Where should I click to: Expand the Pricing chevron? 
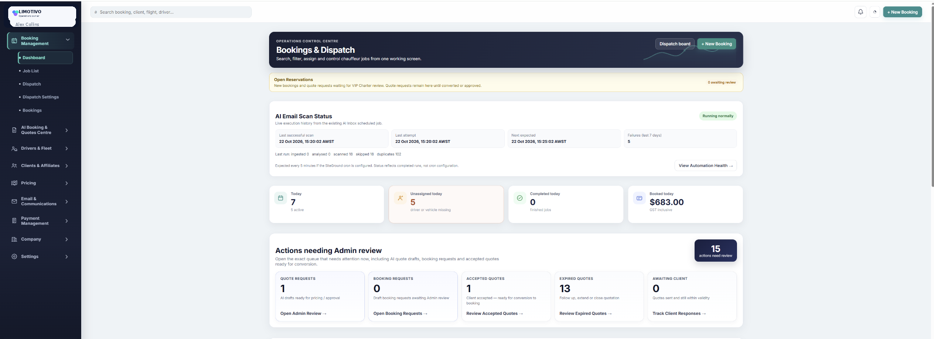click(67, 183)
